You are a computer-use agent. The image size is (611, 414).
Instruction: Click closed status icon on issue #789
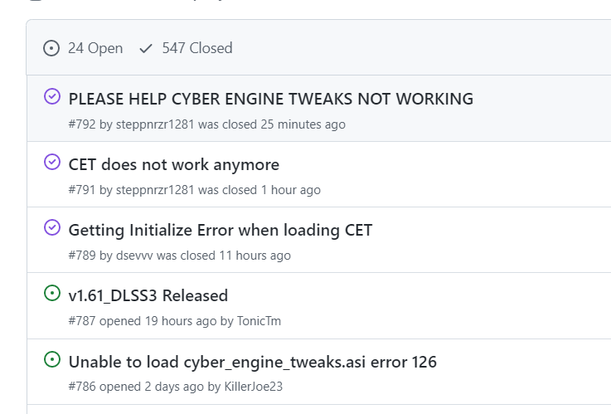coord(52,227)
